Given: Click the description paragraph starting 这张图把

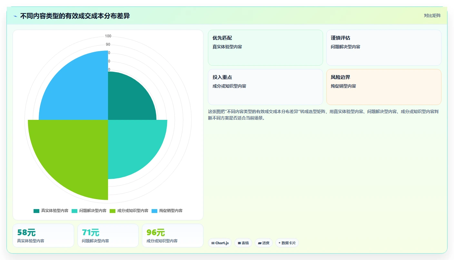Looking at the screenshot, I should tap(323, 115).
